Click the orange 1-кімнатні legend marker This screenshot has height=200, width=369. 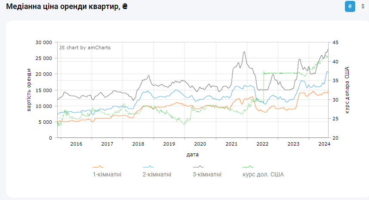(x=98, y=167)
